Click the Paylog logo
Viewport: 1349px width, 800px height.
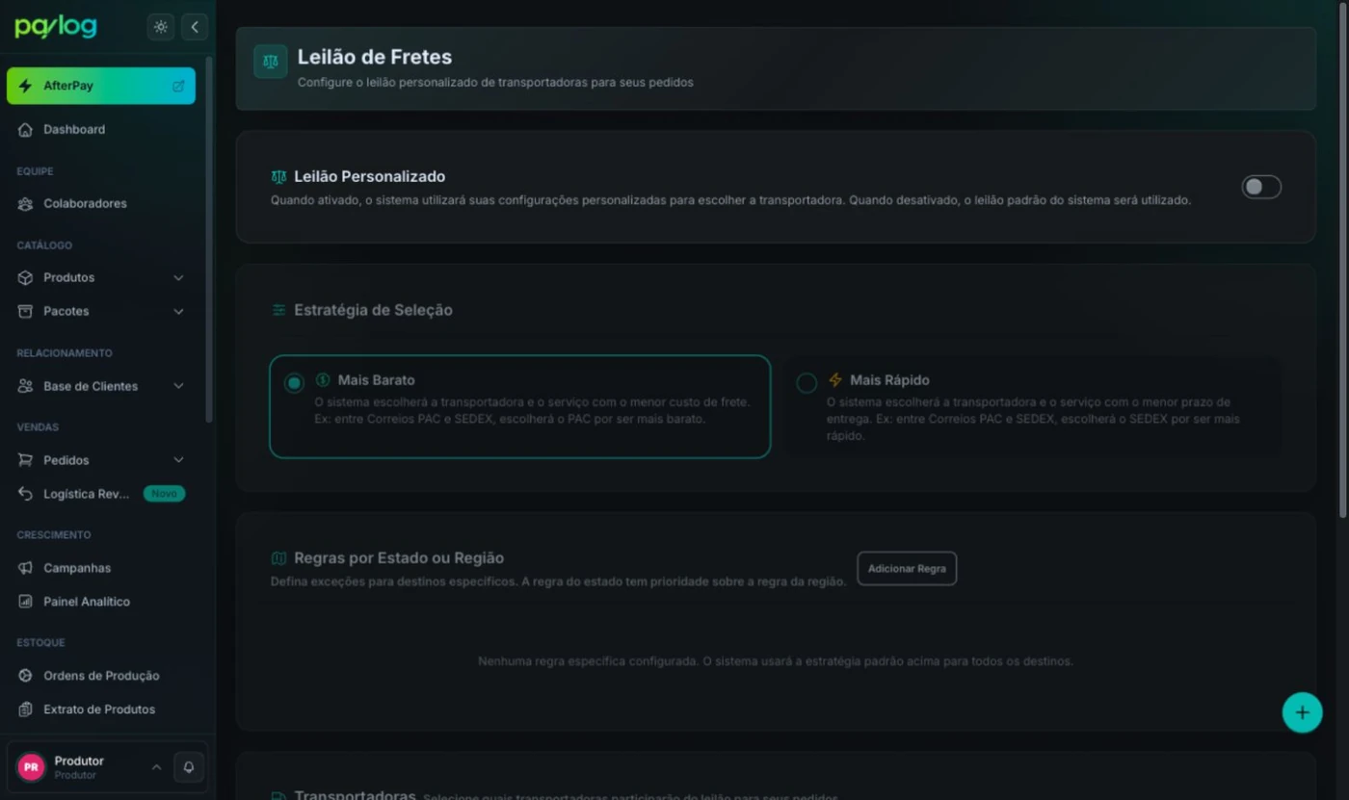tap(56, 27)
